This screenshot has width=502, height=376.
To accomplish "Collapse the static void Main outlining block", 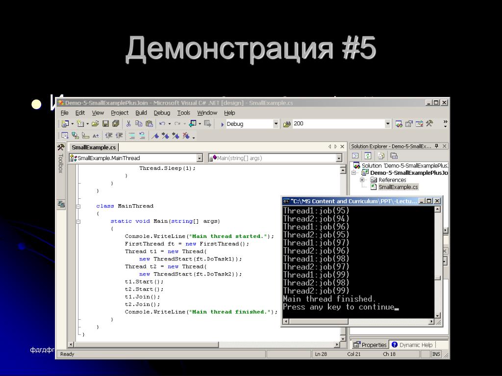I will tap(78, 221).
